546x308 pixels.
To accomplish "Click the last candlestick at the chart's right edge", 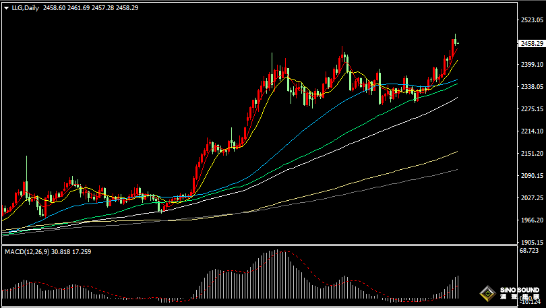I will tap(458, 43).
